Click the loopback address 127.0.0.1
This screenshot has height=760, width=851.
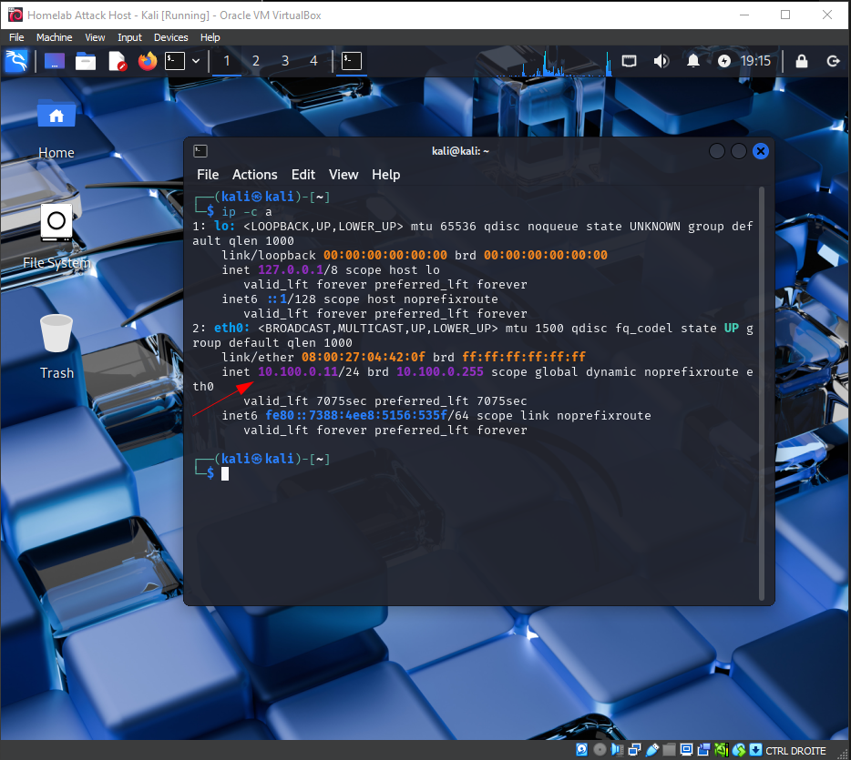tap(291, 270)
